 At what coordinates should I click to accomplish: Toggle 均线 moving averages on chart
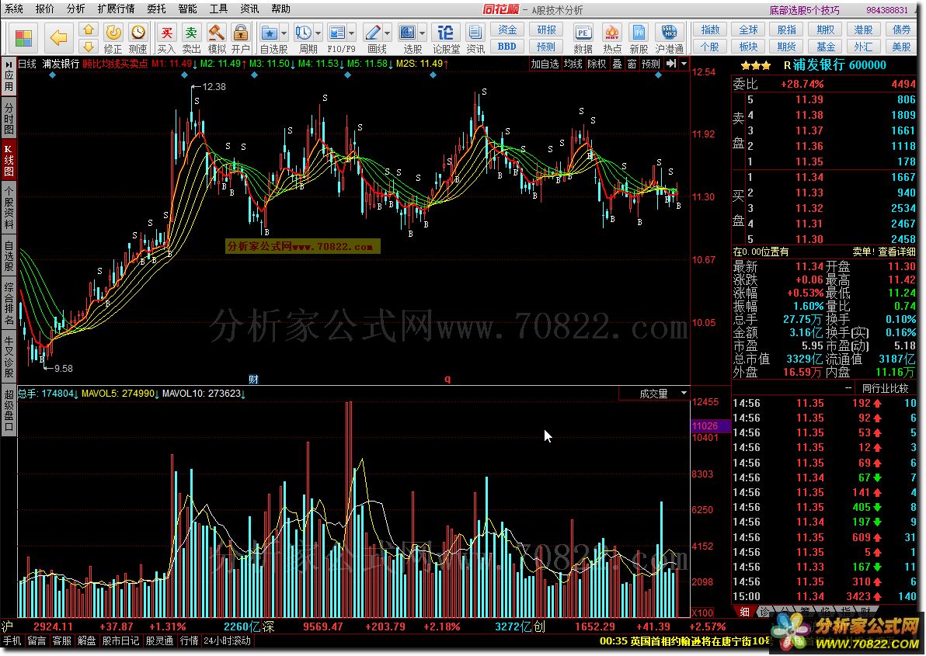tap(573, 64)
